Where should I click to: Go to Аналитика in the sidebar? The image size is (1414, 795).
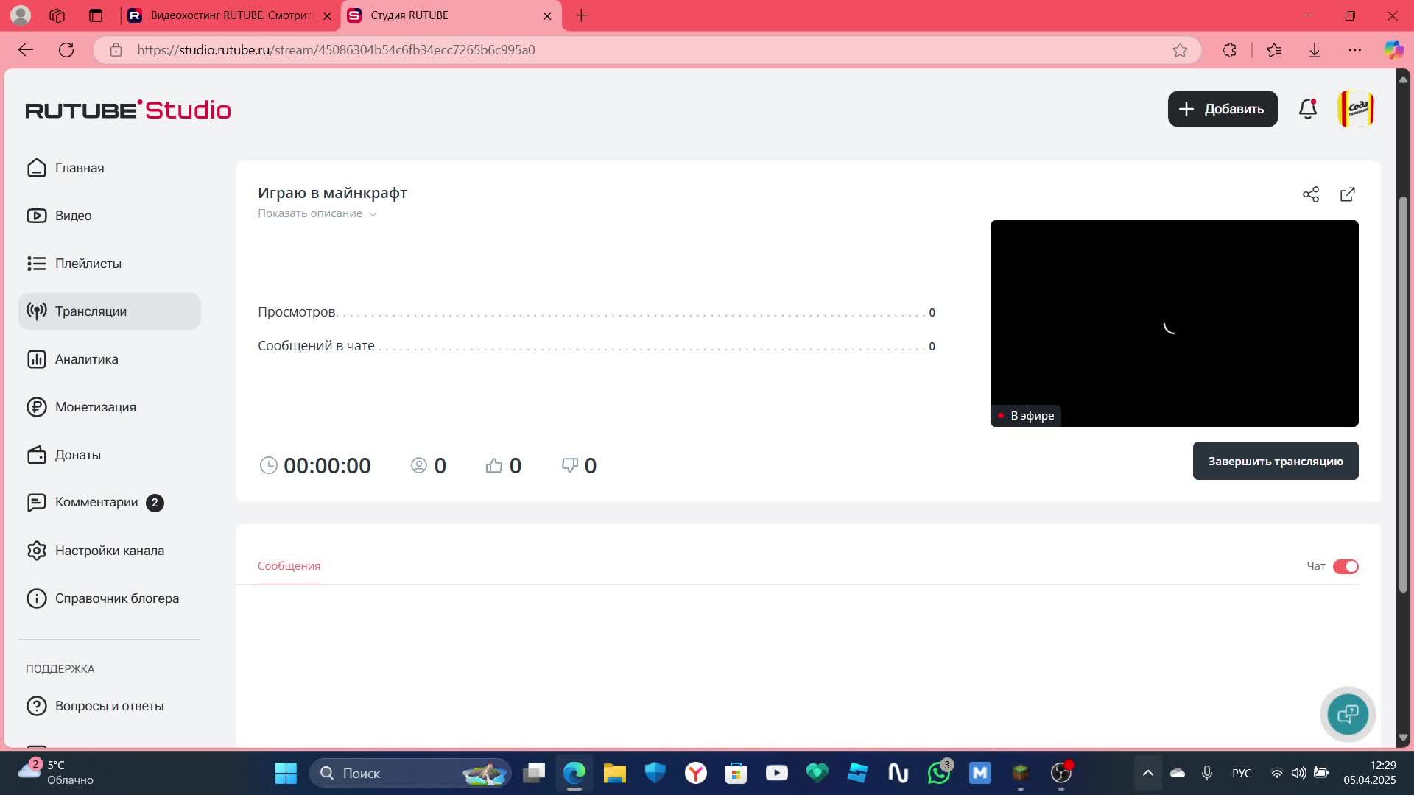pos(86,359)
